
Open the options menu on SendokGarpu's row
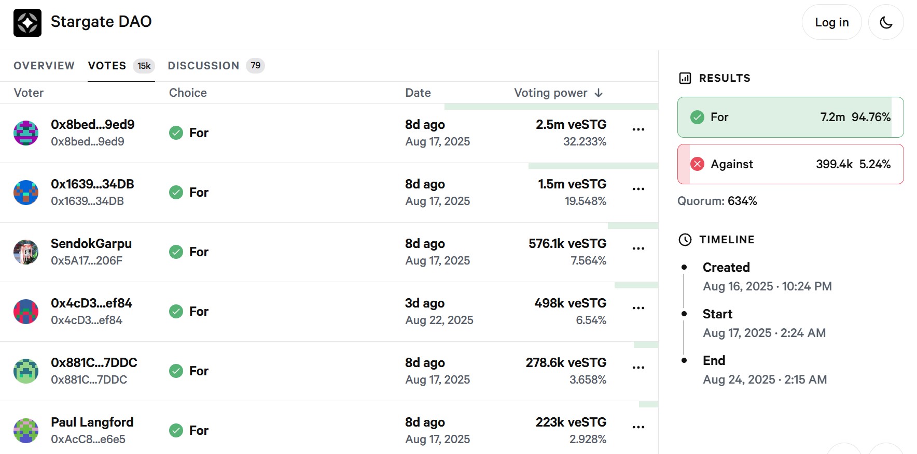(638, 248)
